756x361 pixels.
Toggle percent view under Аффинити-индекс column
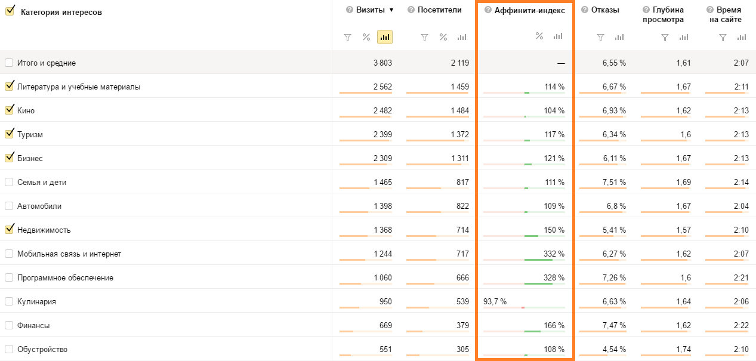tap(539, 36)
